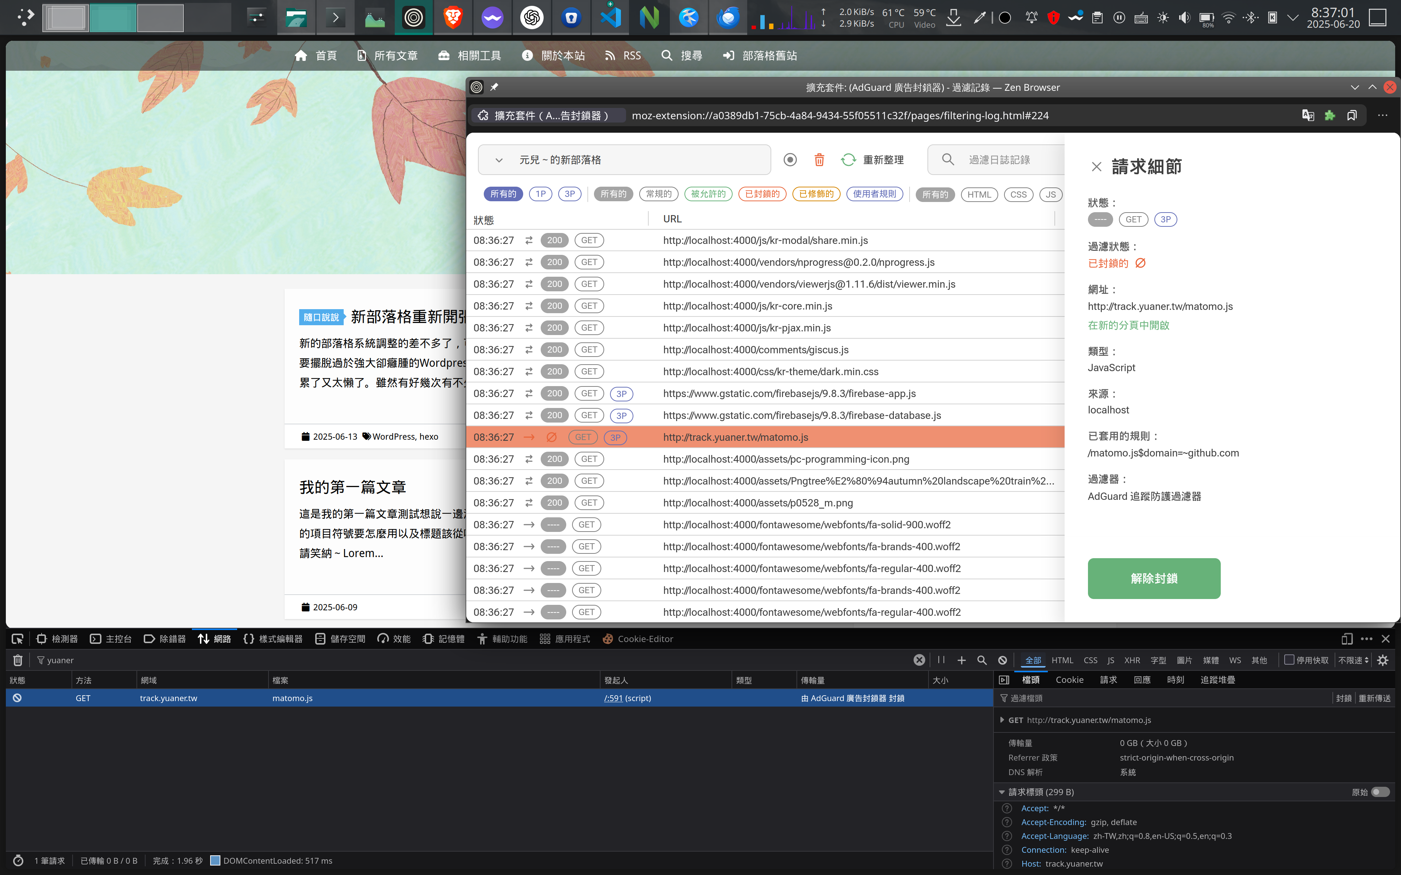This screenshot has width=1401, height=875.
Task: Open the 首頁 blog navigation item
Action: tap(316, 55)
